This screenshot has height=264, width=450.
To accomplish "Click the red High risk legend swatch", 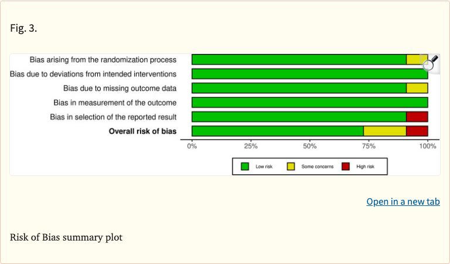I will 346,167.
